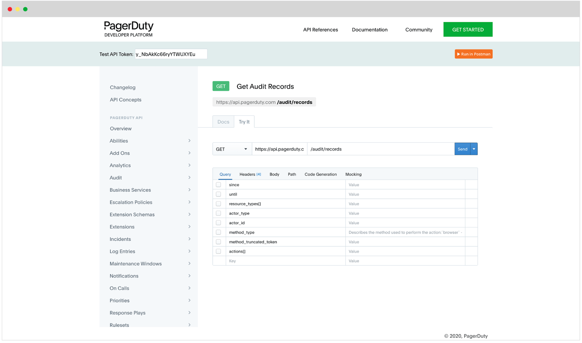Expand the Audit sidebar chevron
The height and width of the screenshot is (343, 582).
point(189,178)
